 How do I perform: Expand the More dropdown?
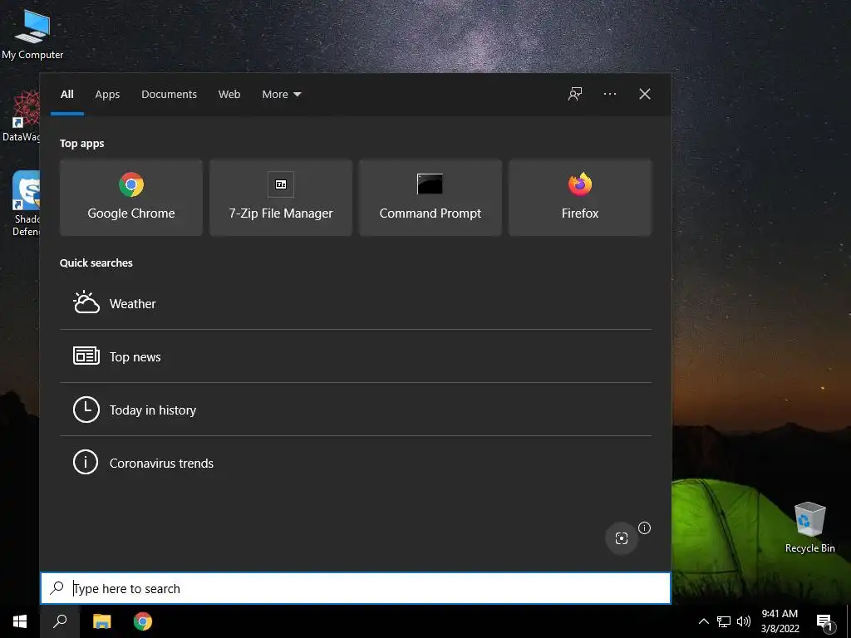tap(281, 95)
